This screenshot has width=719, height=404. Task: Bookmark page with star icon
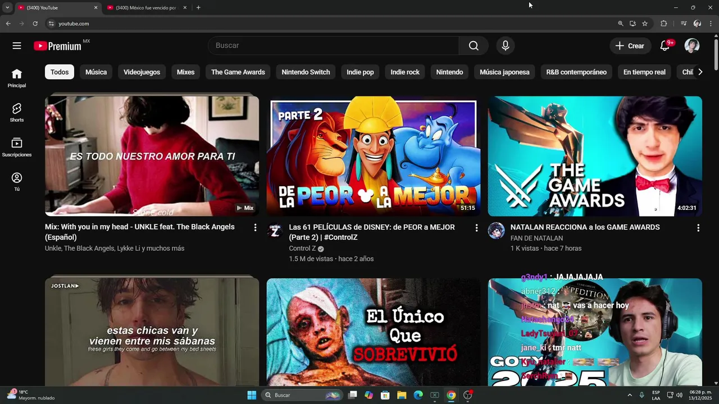click(x=645, y=24)
